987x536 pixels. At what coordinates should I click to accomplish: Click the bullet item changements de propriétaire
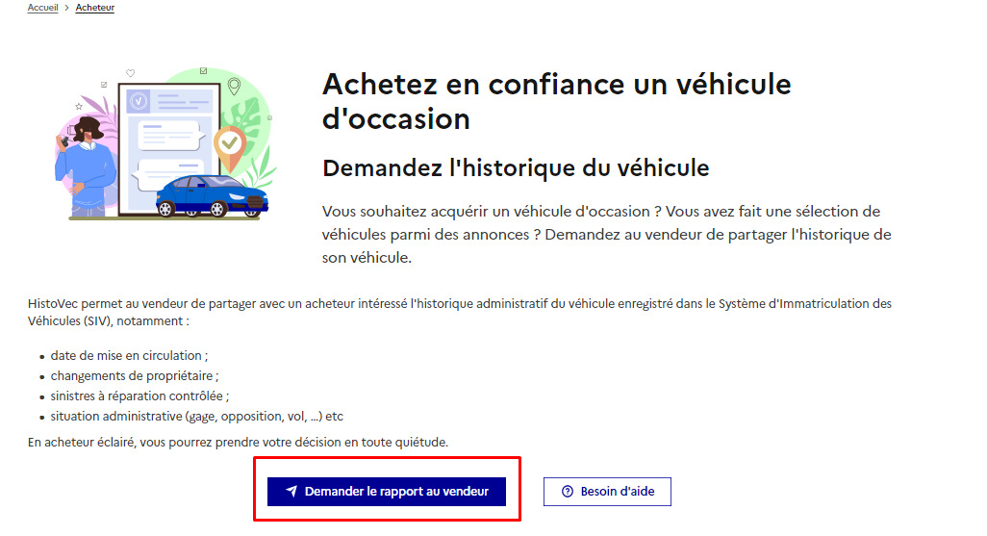(135, 376)
